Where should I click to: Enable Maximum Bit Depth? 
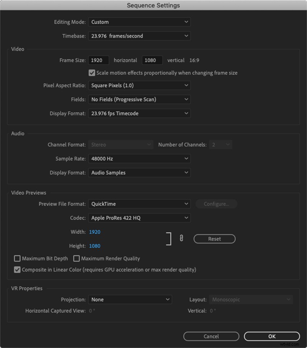(17, 258)
